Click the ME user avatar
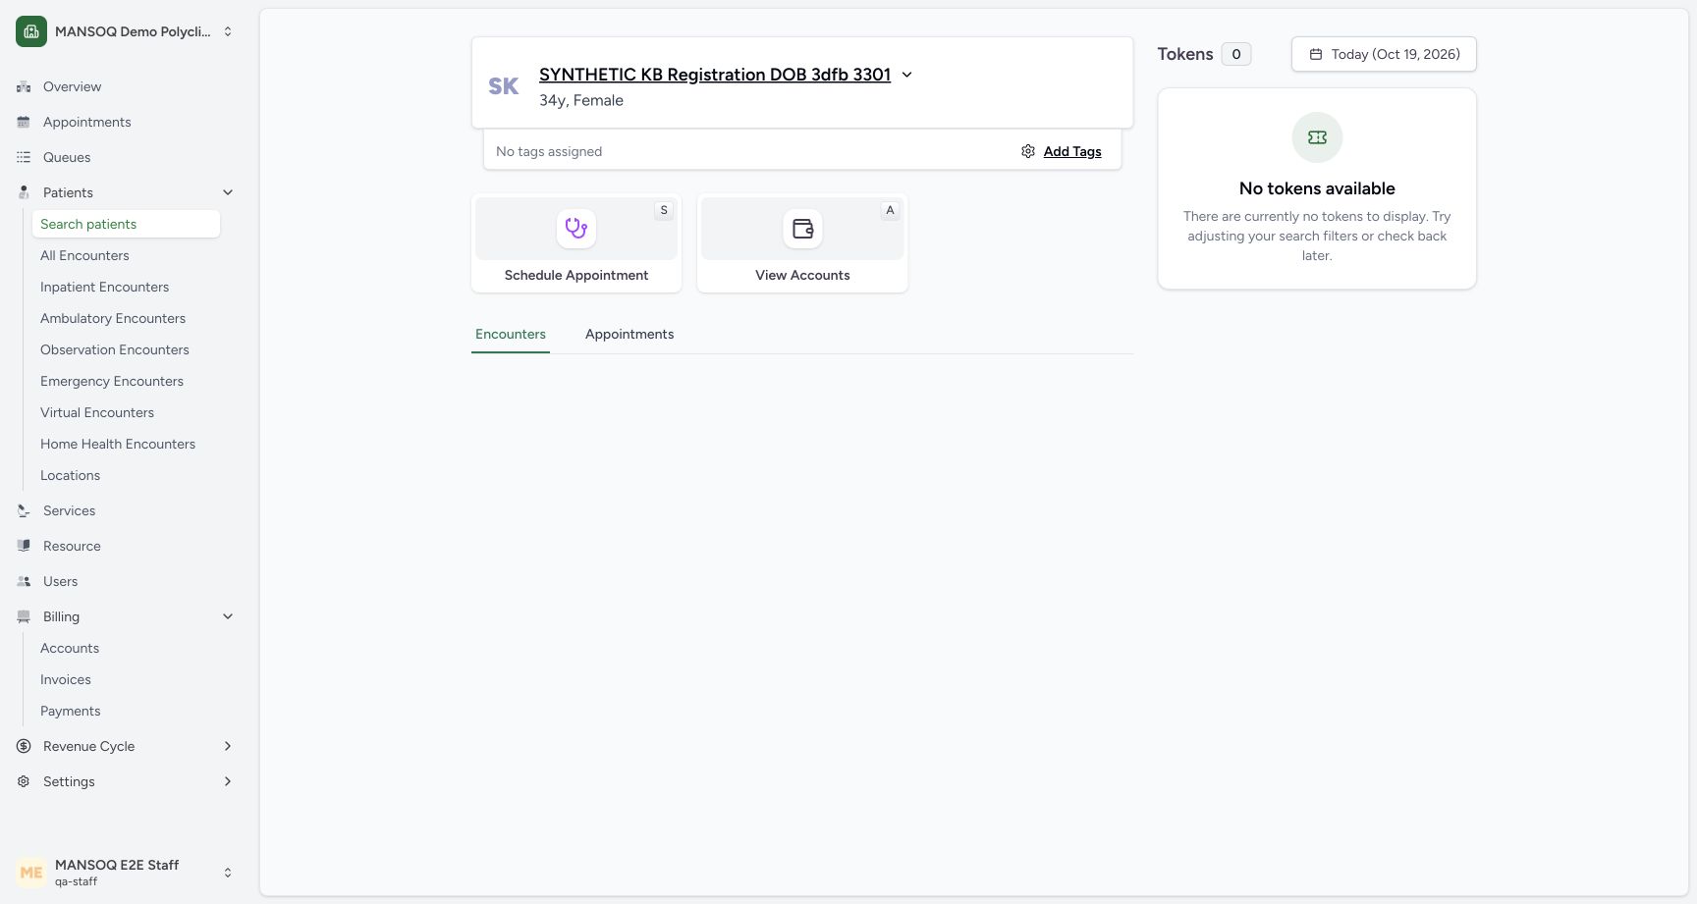The image size is (1697, 904). click(x=31, y=872)
